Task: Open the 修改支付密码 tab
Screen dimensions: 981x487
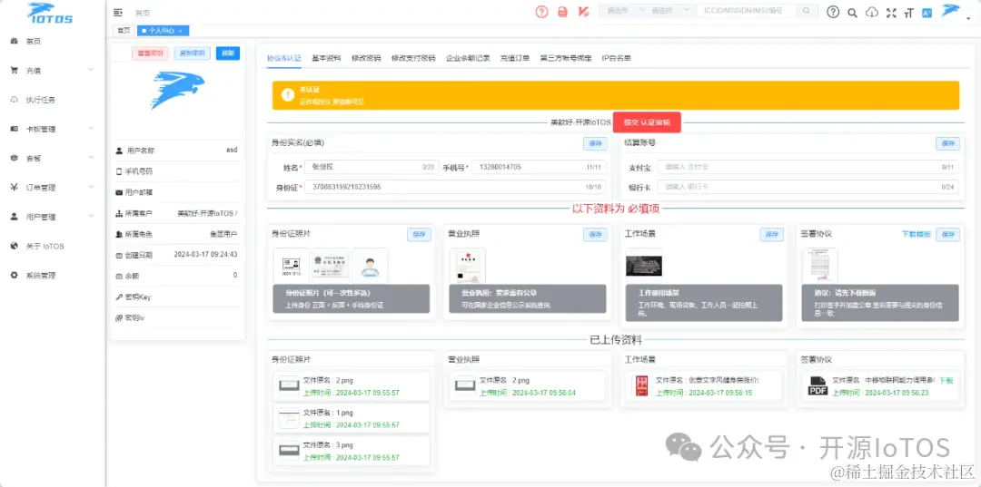Action: pos(413,58)
